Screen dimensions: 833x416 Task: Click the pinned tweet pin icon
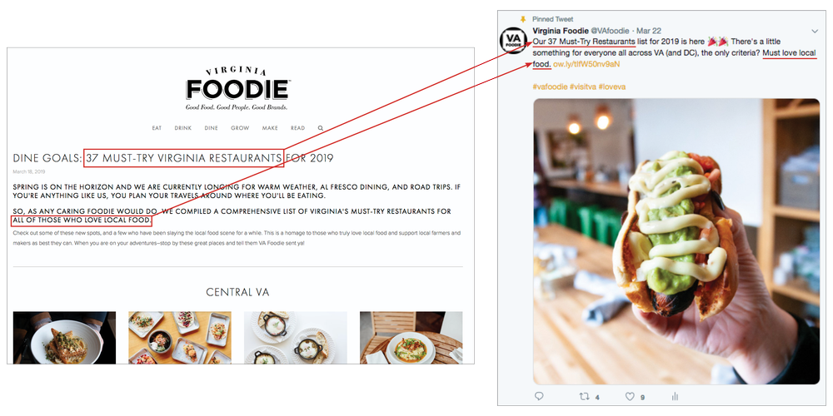click(523, 19)
